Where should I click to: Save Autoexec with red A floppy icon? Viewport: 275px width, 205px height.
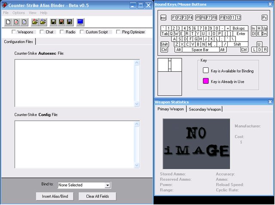[61, 22]
